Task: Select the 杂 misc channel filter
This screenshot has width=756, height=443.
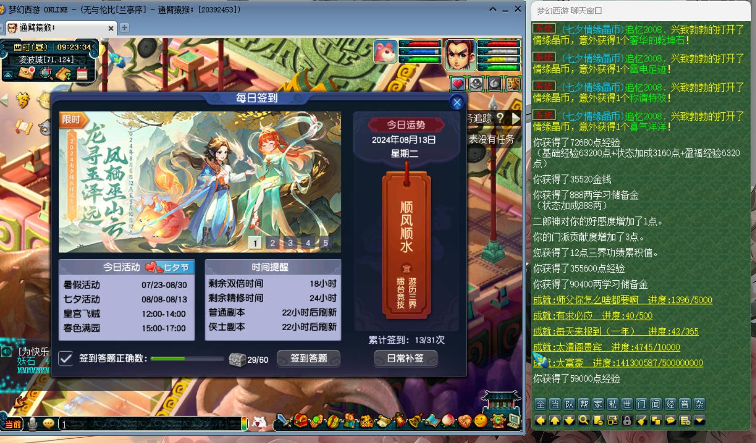Action: tap(699, 404)
